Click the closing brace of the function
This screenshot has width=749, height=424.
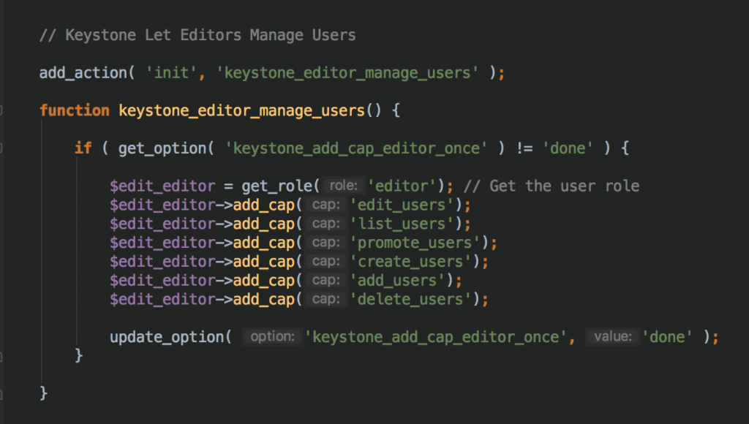coord(43,393)
